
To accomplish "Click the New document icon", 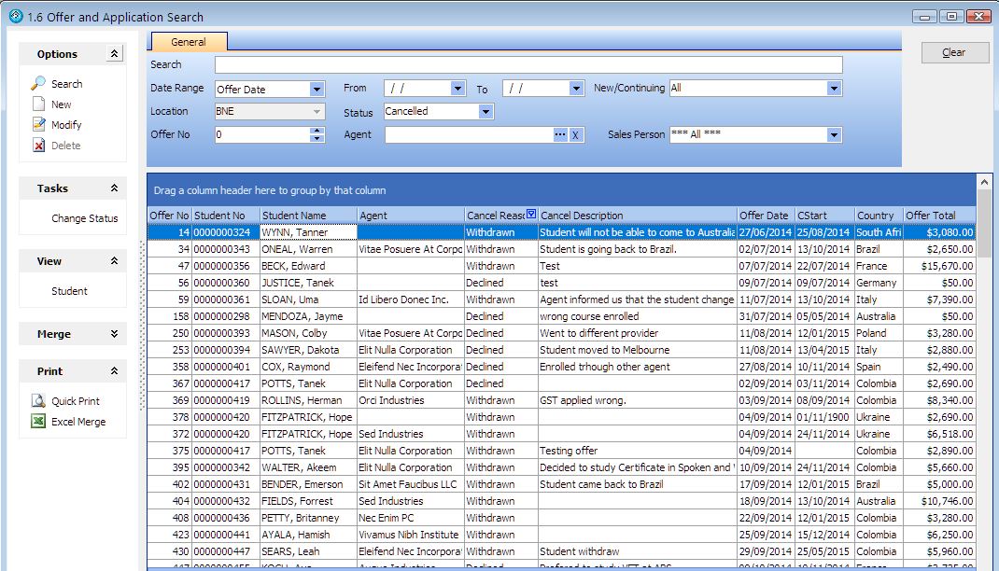I will click(x=38, y=104).
